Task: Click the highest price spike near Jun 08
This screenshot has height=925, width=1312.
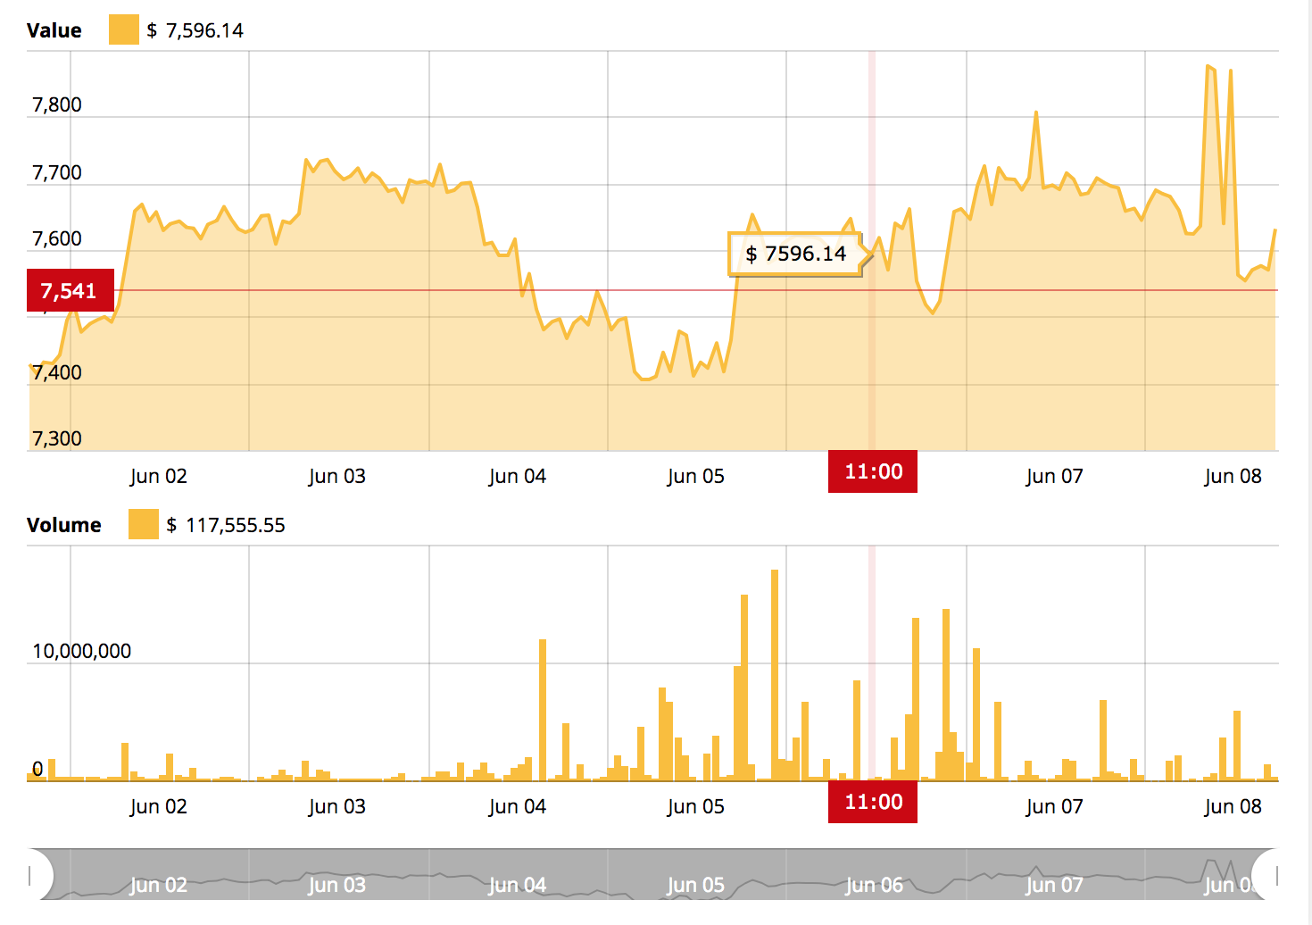Action: coord(1210,67)
